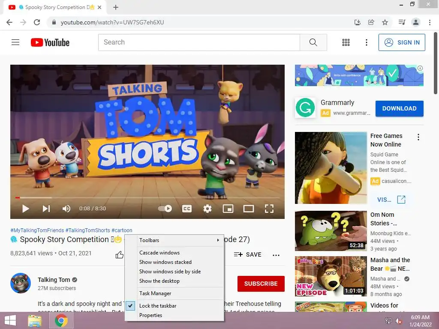
Task: Open Chrome three-dot menu
Action: click(x=430, y=22)
